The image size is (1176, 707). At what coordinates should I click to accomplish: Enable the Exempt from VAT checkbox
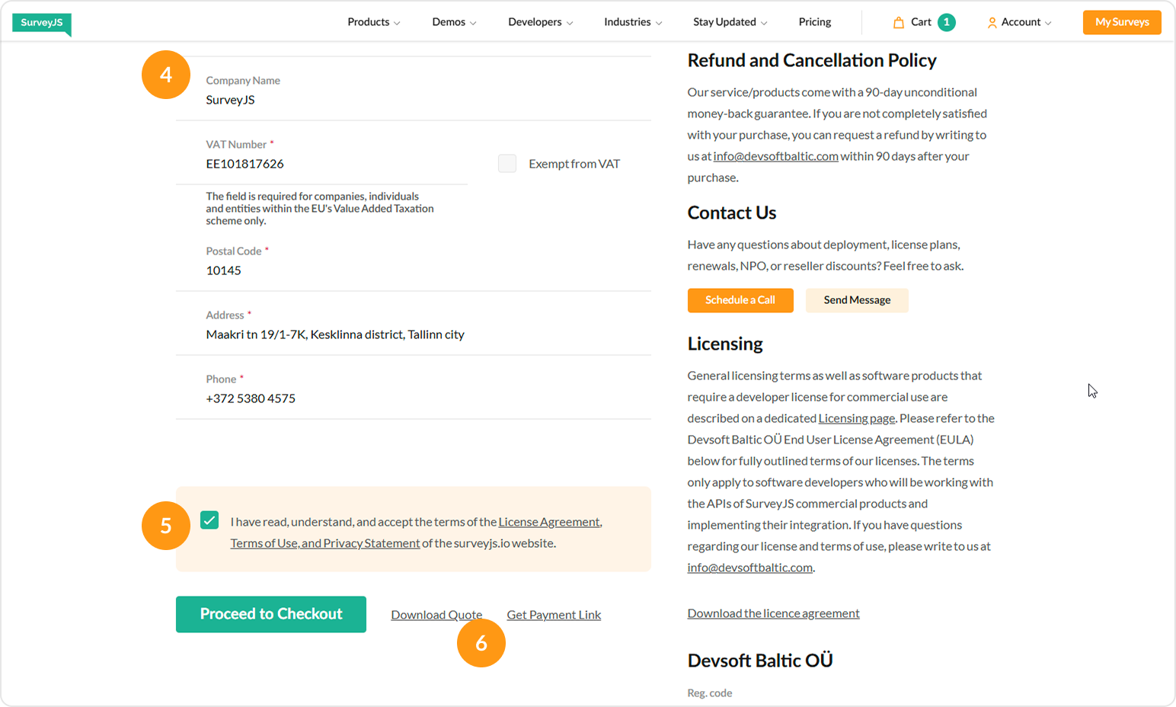pos(507,164)
